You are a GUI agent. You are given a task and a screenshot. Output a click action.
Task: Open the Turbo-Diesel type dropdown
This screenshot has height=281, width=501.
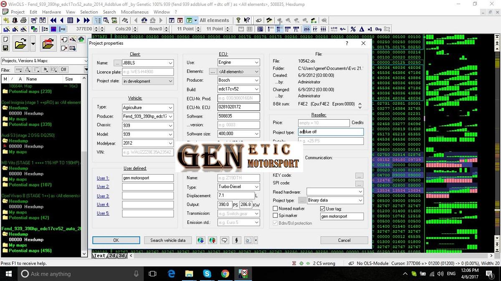(256, 187)
